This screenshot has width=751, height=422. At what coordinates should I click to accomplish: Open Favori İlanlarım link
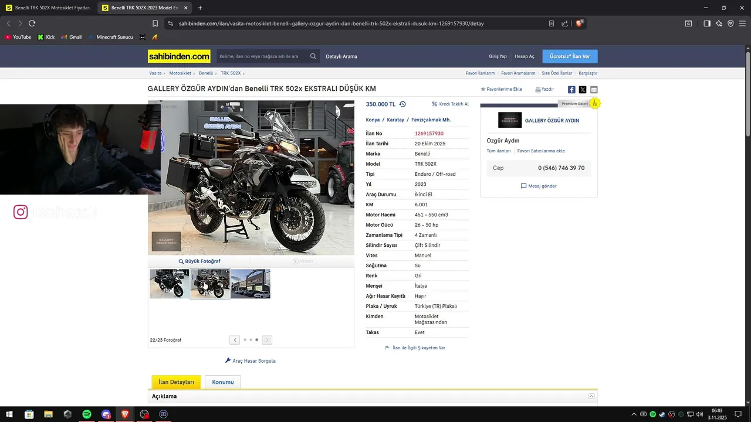480,73
